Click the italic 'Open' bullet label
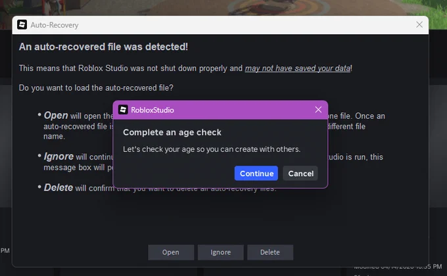 coord(56,116)
